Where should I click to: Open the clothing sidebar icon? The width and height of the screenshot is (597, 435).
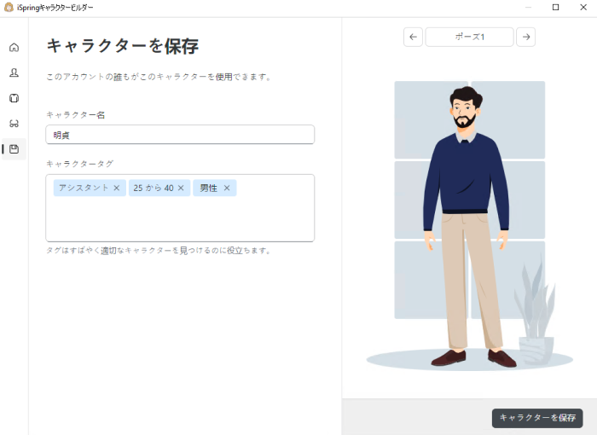14,98
